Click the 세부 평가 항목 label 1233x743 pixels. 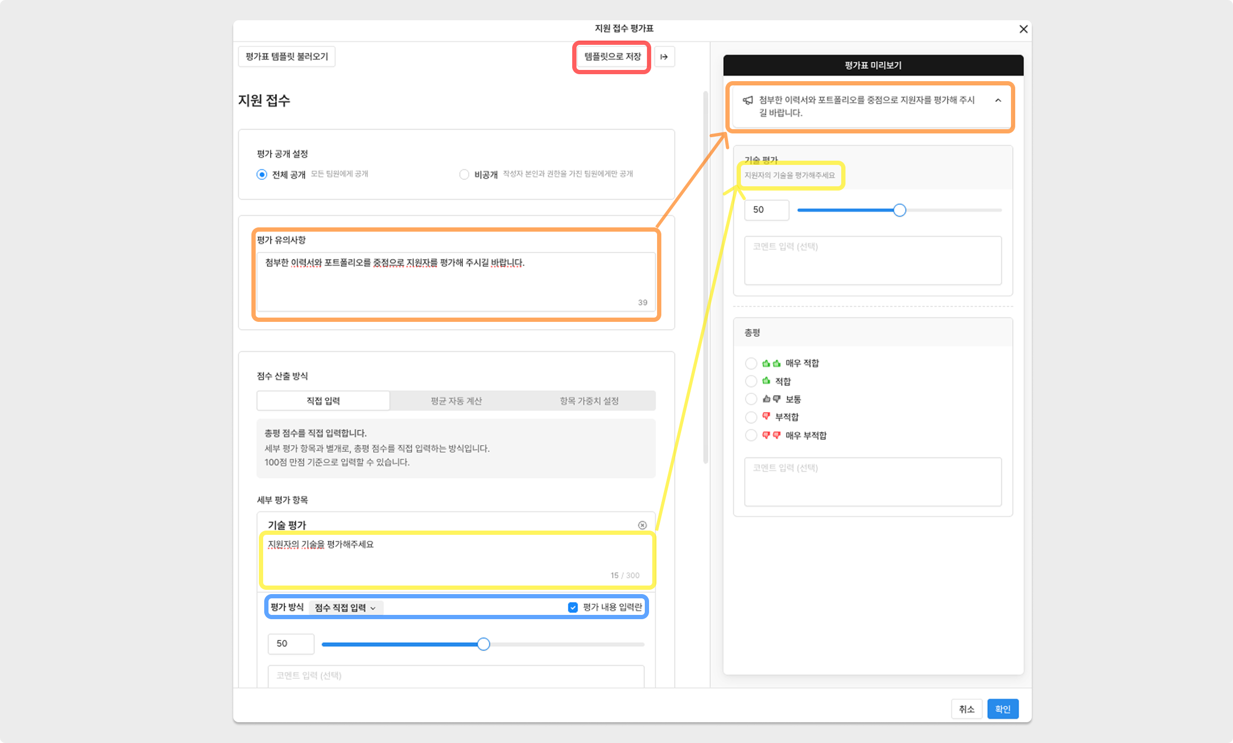tap(282, 500)
